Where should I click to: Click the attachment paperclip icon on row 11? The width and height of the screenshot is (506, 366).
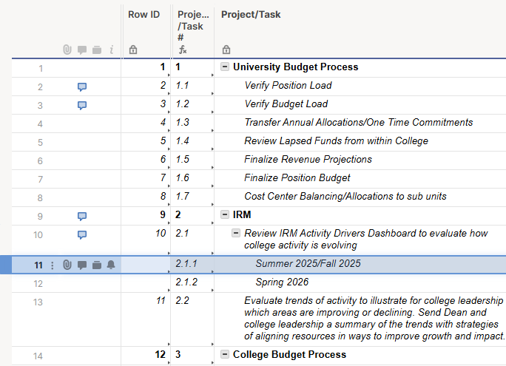[67, 265]
